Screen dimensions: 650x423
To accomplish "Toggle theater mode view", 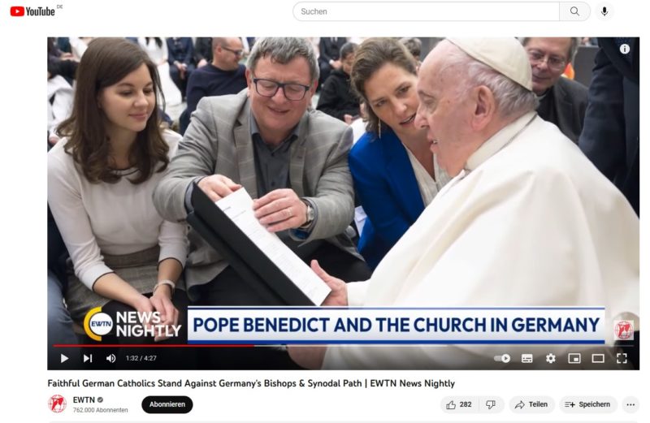I will tap(598, 358).
